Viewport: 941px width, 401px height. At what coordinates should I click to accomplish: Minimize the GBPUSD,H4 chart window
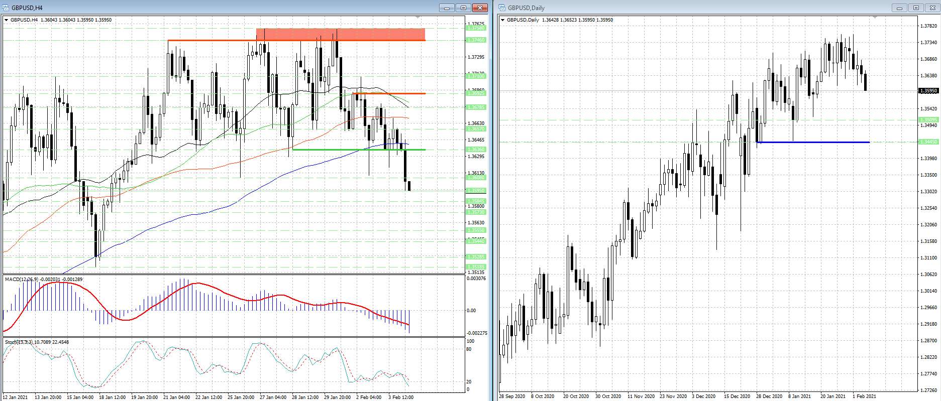click(446, 8)
